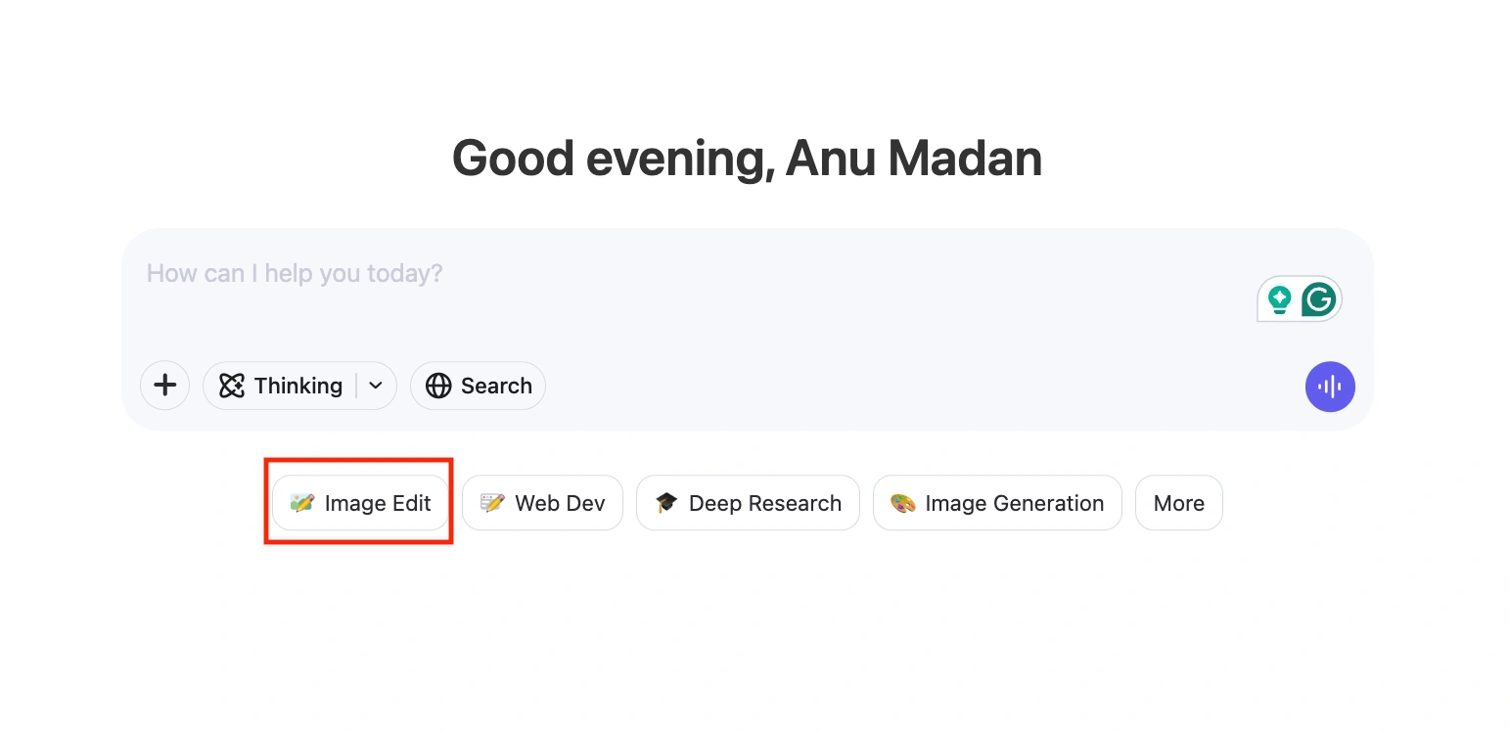This screenshot has width=1509, height=732.
Task: Click the Grammarly lightbulb suggestion icon
Action: point(1279,299)
